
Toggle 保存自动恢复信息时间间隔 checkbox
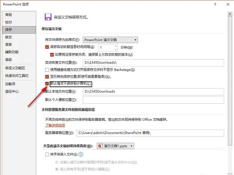click(x=47, y=47)
